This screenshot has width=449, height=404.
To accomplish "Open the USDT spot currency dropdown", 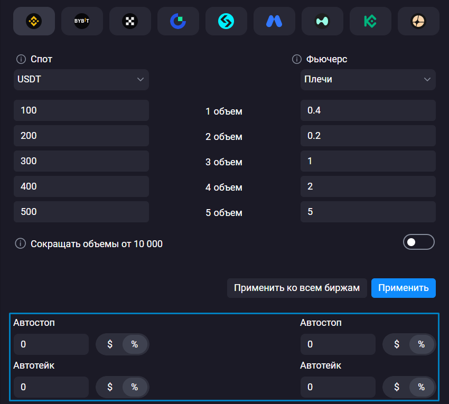I will pyautogui.click(x=81, y=80).
